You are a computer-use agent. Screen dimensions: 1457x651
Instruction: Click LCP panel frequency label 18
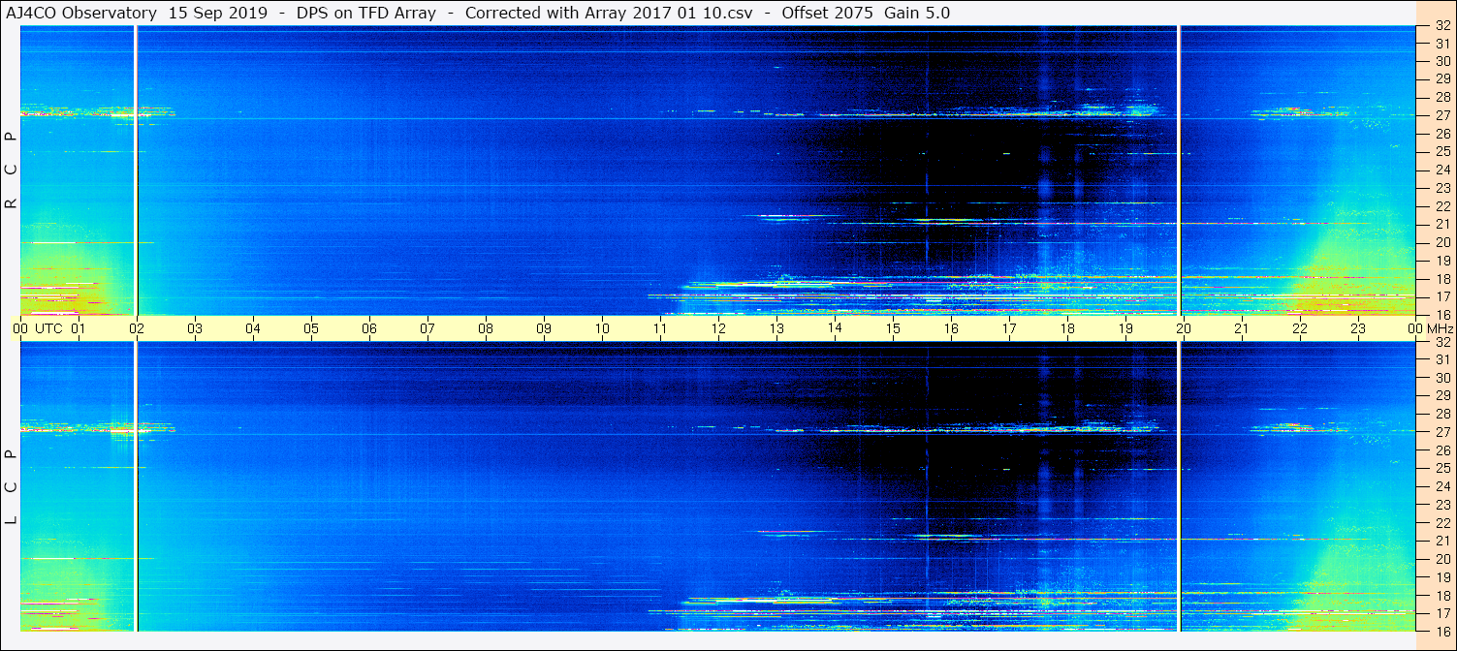pos(1441,595)
